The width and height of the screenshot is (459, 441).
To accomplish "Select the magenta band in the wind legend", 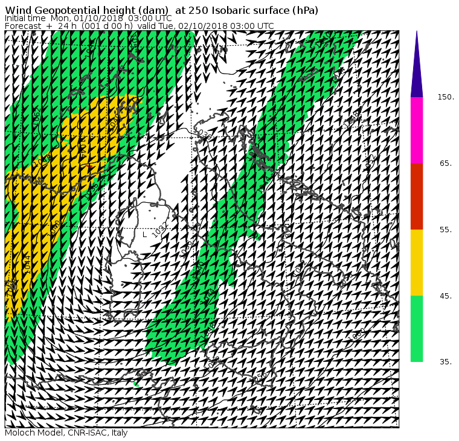I will point(417,130).
